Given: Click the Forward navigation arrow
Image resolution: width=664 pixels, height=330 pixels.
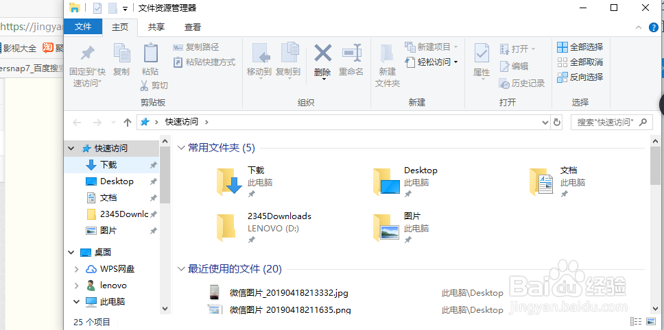Looking at the screenshot, I should [97, 123].
